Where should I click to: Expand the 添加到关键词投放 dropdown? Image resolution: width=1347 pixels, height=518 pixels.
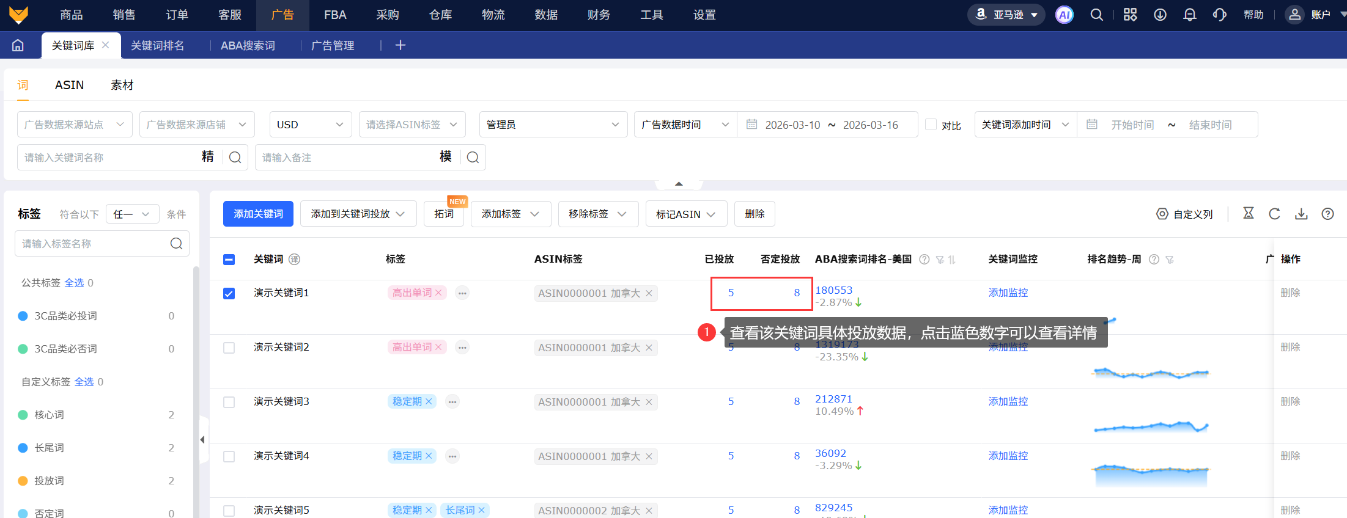358,214
